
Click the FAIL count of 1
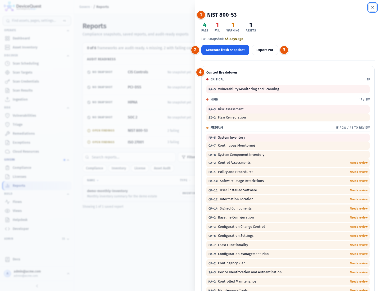click(217, 25)
